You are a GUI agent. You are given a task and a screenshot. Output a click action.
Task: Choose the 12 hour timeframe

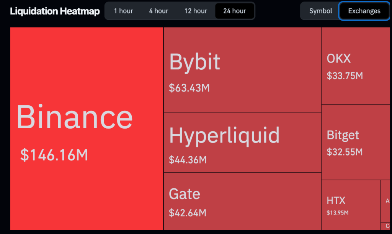click(x=196, y=11)
